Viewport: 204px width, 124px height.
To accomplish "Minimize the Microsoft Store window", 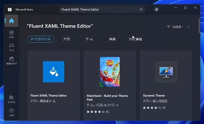I will point(176,8).
